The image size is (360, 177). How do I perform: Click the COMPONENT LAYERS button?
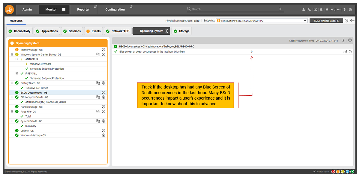click(326, 21)
